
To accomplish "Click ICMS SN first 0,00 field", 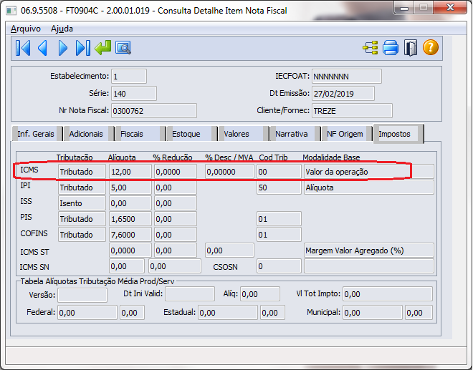I will 127,266.
